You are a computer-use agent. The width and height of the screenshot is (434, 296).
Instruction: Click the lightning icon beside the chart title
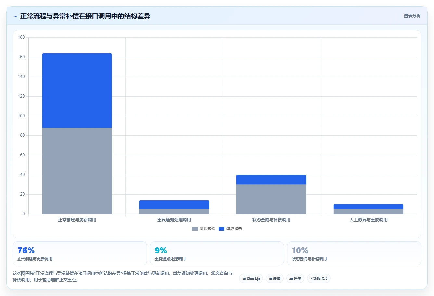pyautogui.click(x=15, y=16)
